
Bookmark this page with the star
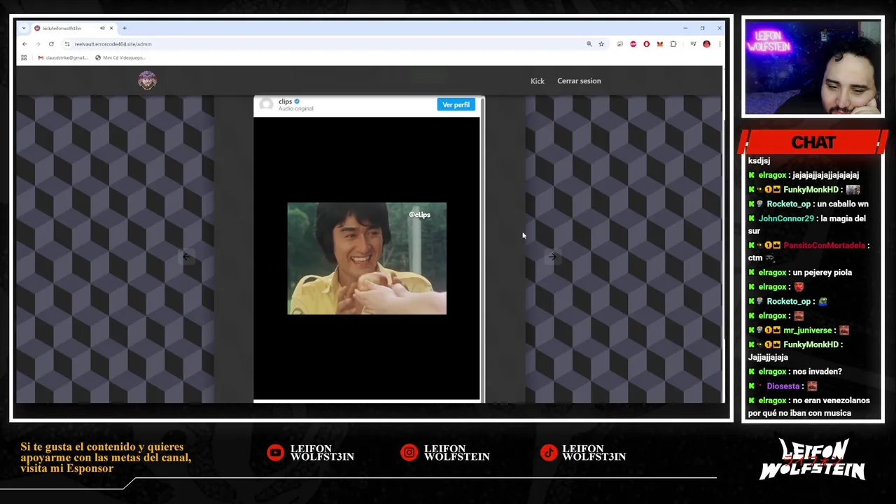(x=601, y=44)
